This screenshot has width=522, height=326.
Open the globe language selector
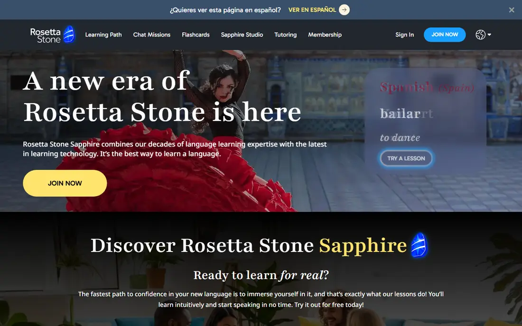click(484, 35)
